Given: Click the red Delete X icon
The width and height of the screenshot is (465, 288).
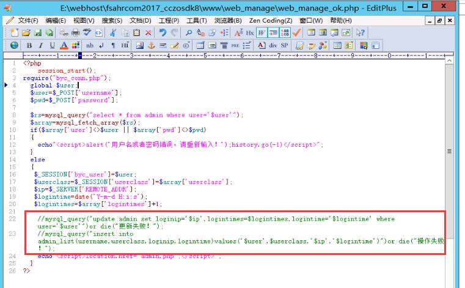Looking at the screenshot, I should (x=148, y=32).
